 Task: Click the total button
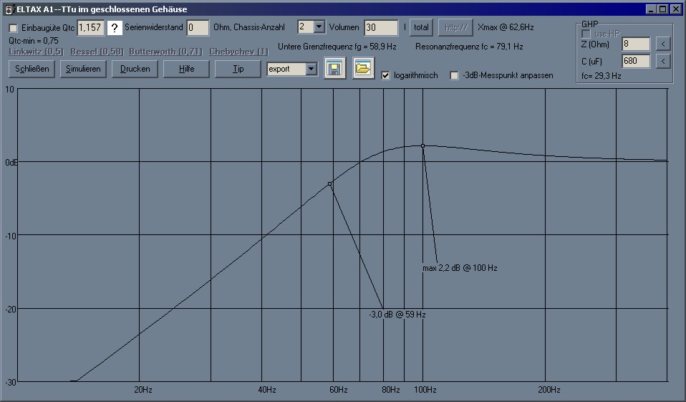(x=421, y=27)
